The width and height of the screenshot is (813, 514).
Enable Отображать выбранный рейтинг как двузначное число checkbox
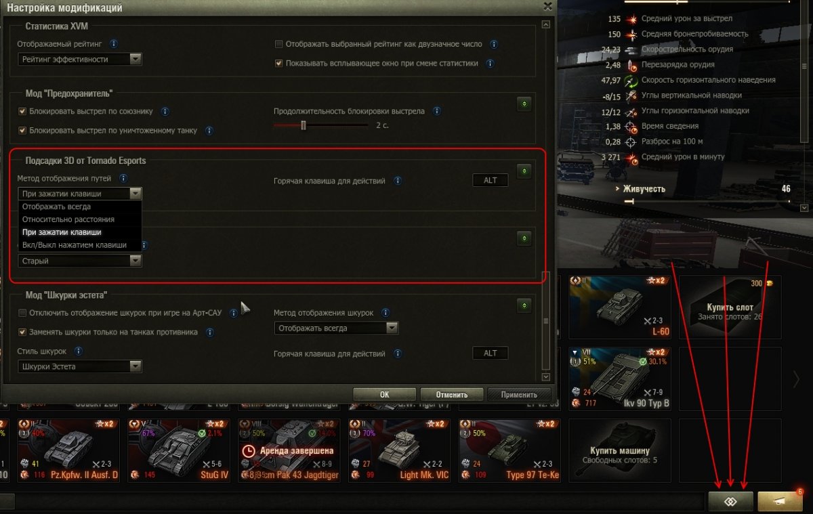coord(278,44)
